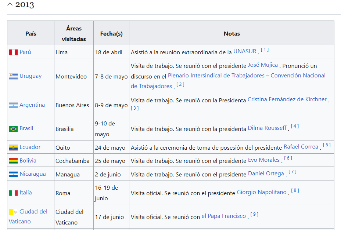Open the Brasil country link
The height and width of the screenshot is (230, 341).
coord(26,128)
